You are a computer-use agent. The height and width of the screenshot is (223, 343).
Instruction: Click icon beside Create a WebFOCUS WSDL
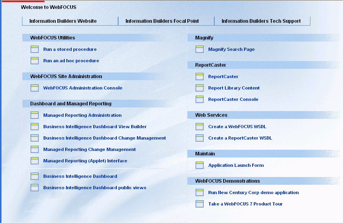coord(200,127)
